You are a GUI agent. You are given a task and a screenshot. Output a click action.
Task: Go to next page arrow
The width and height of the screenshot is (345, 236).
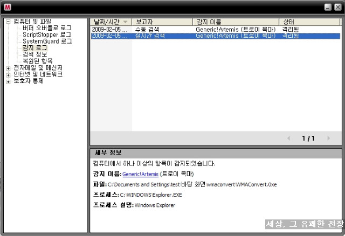point(328,138)
